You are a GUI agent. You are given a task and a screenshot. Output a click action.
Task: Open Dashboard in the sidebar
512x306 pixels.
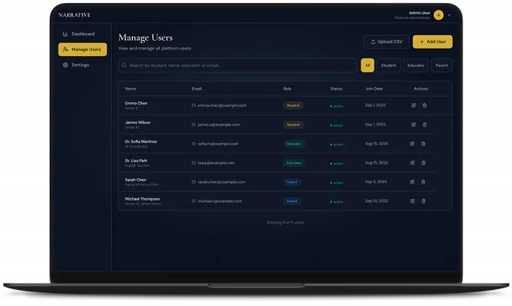pyautogui.click(x=82, y=34)
